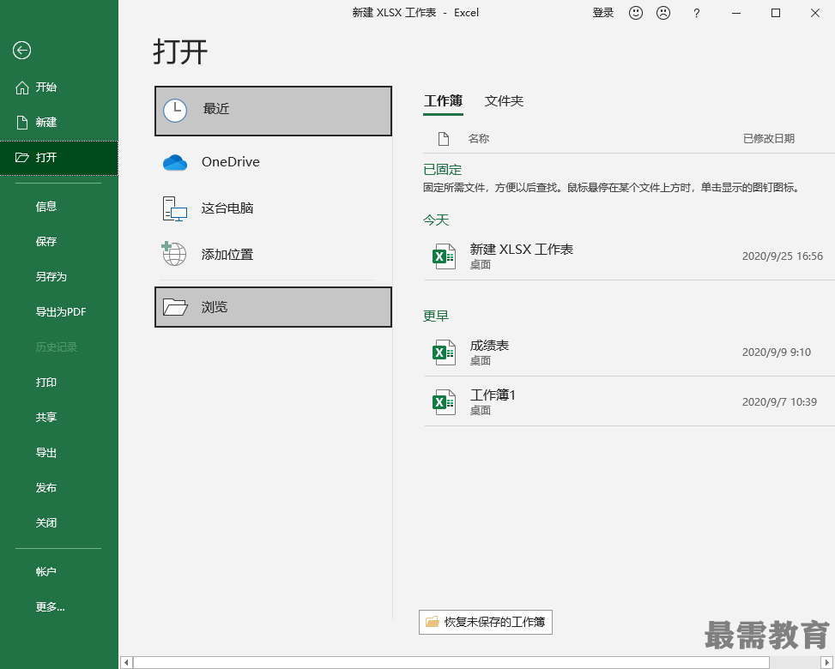Click the back arrow circle icon
Screen dimensions: 835x669
[21, 51]
